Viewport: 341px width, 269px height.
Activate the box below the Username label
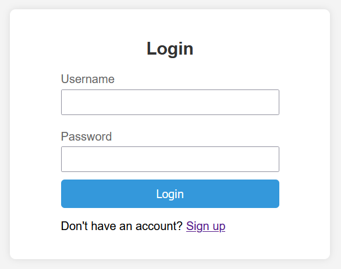[170, 102]
